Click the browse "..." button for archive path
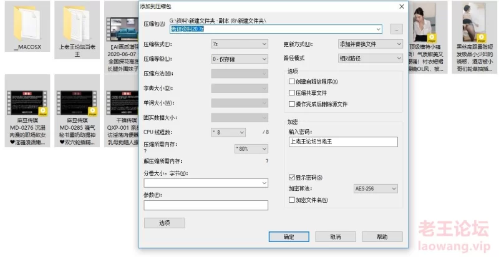 click(x=396, y=29)
